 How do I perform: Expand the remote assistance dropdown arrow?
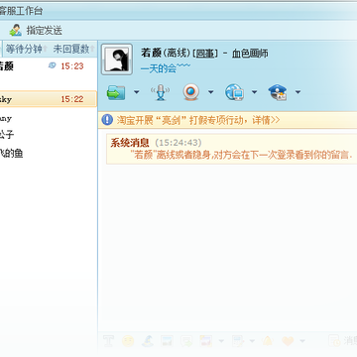[254, 92]
